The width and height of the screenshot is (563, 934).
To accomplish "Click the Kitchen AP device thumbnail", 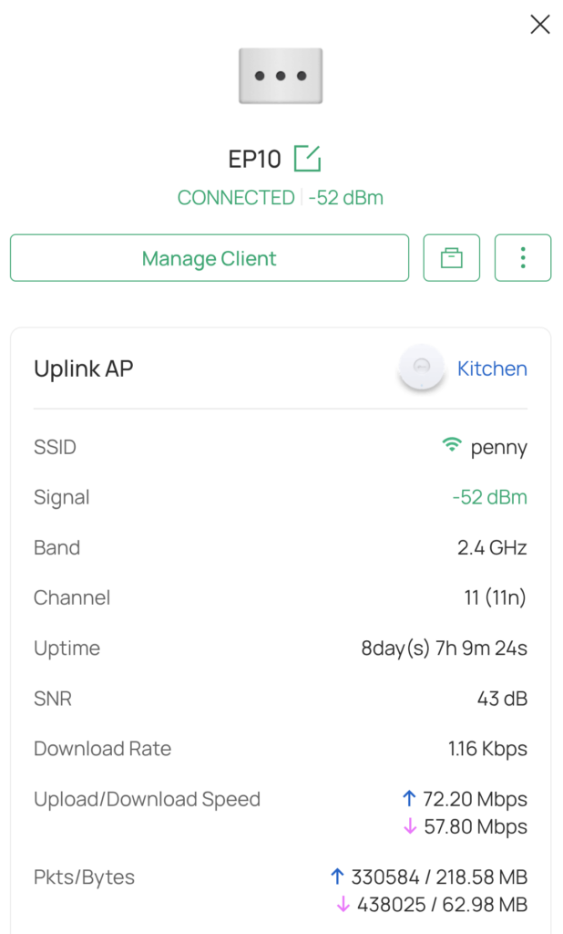I will [x=422, y=368].
